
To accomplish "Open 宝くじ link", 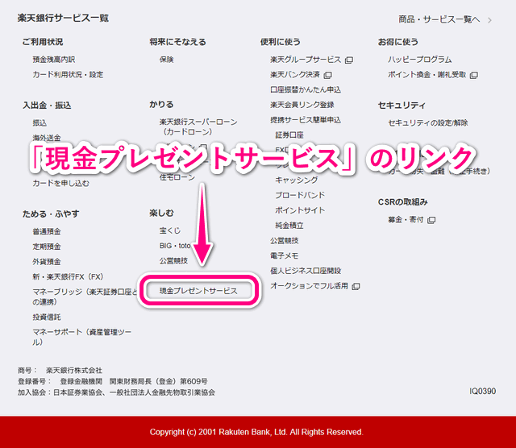I will (170, 230).
